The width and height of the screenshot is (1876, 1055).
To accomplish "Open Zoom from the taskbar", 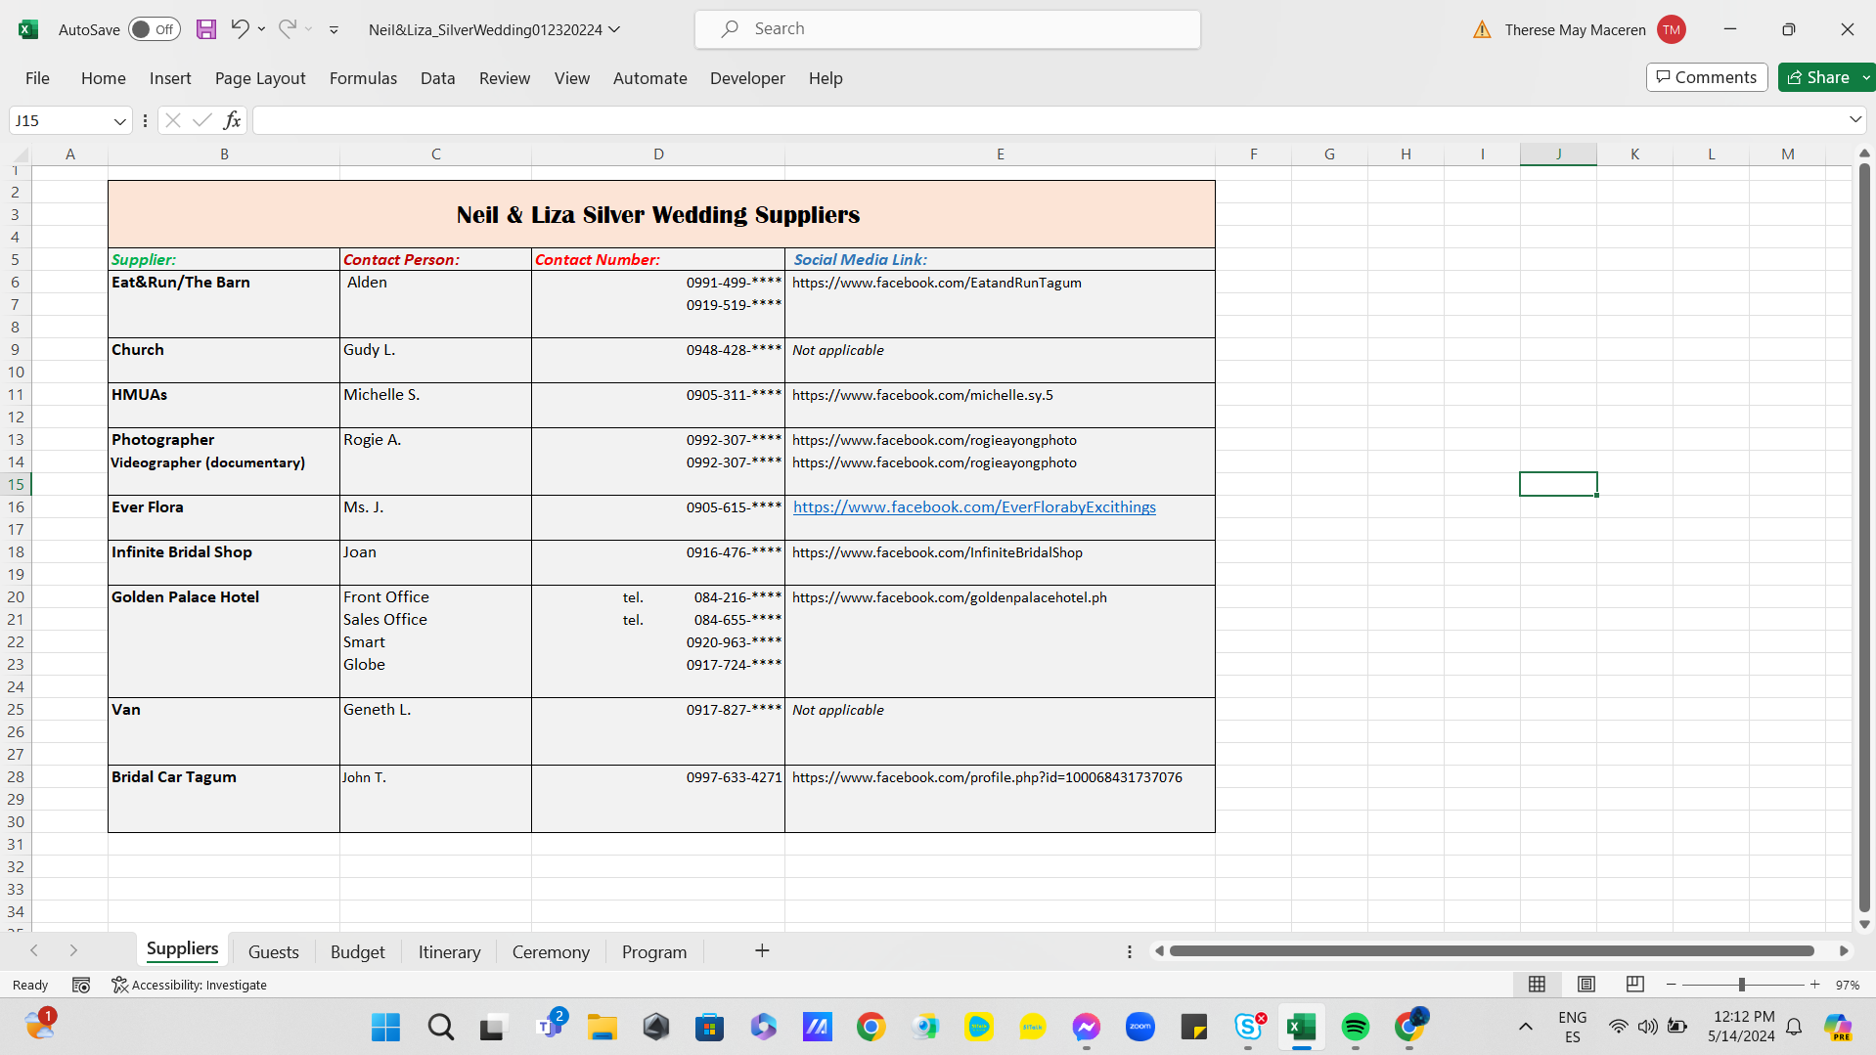I will 1140,1027.
